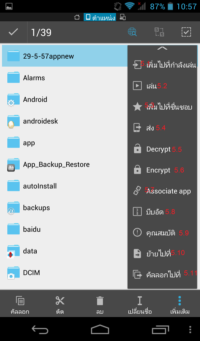The width and height of the screenshot is (200, 341).
Task: Tap the Select All checkbox icon
Action: click(x=186, y=32)
